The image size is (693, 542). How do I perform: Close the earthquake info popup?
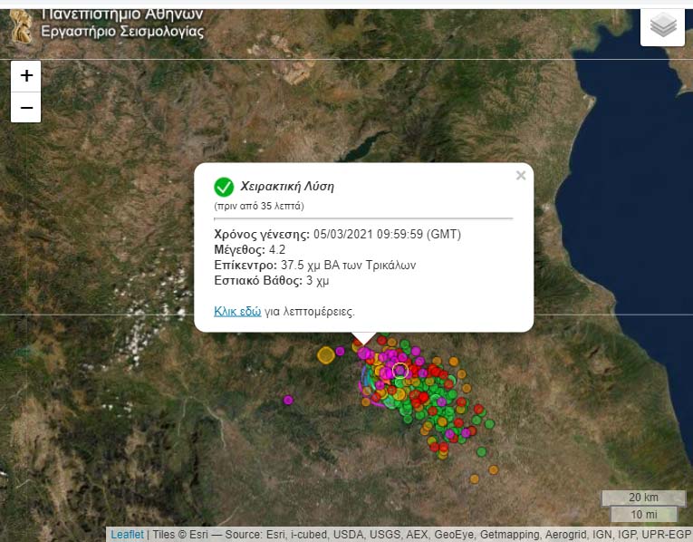521,176
